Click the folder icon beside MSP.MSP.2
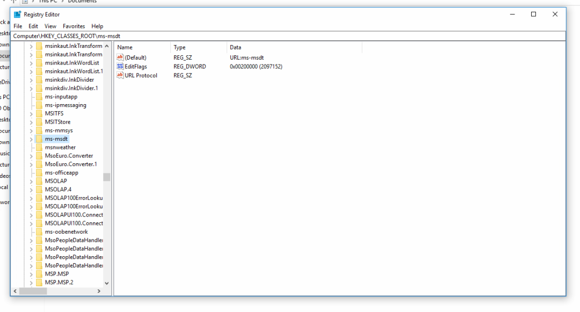 39,282
